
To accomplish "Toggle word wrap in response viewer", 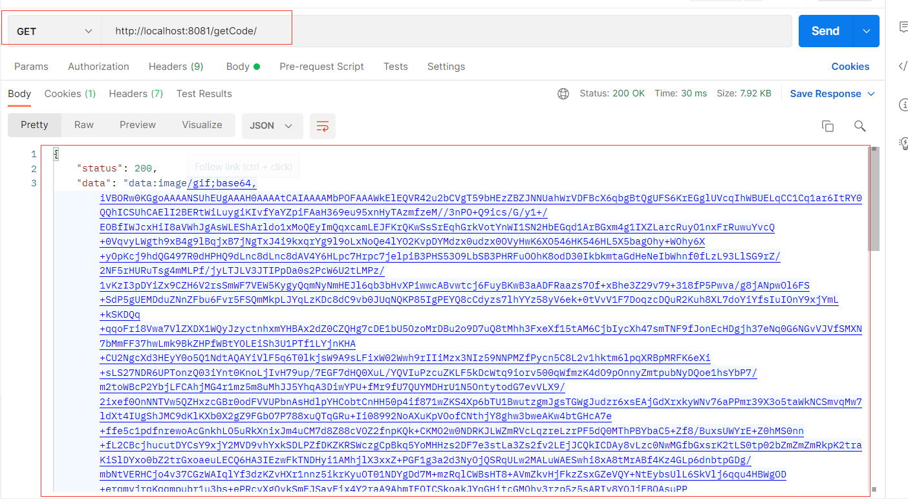I will (x=322, y=125).
